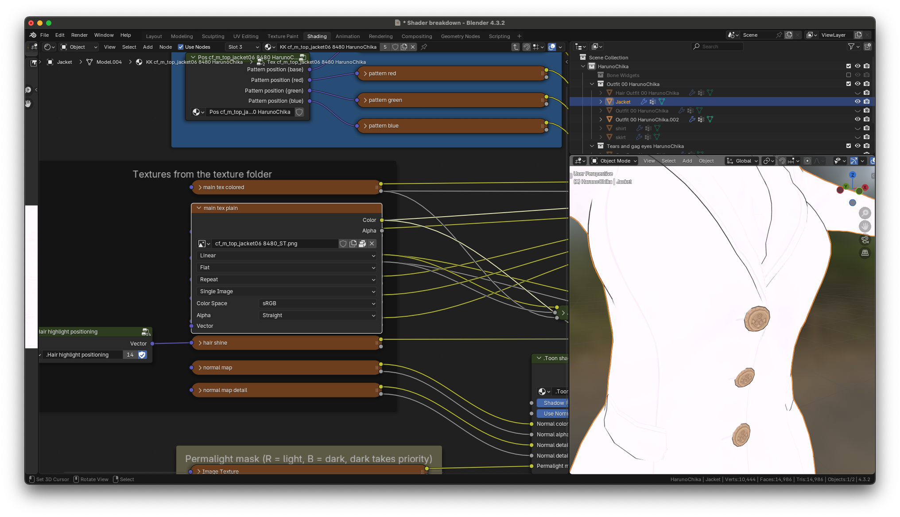This screenshot has height=517, width=900.
Task: Click the Shadow button in Toon shader node
Action: click(x=553, y=403)
